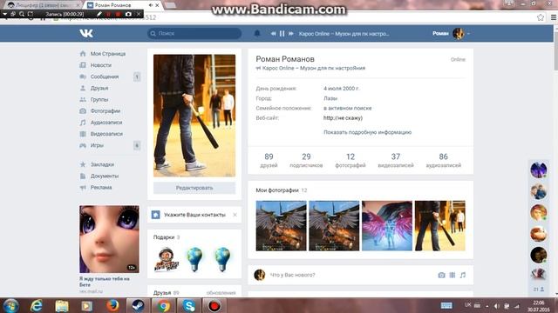This screenshot has height=313, width=558.
Task: Pause the playing audio track
Action: pos(282,33)
